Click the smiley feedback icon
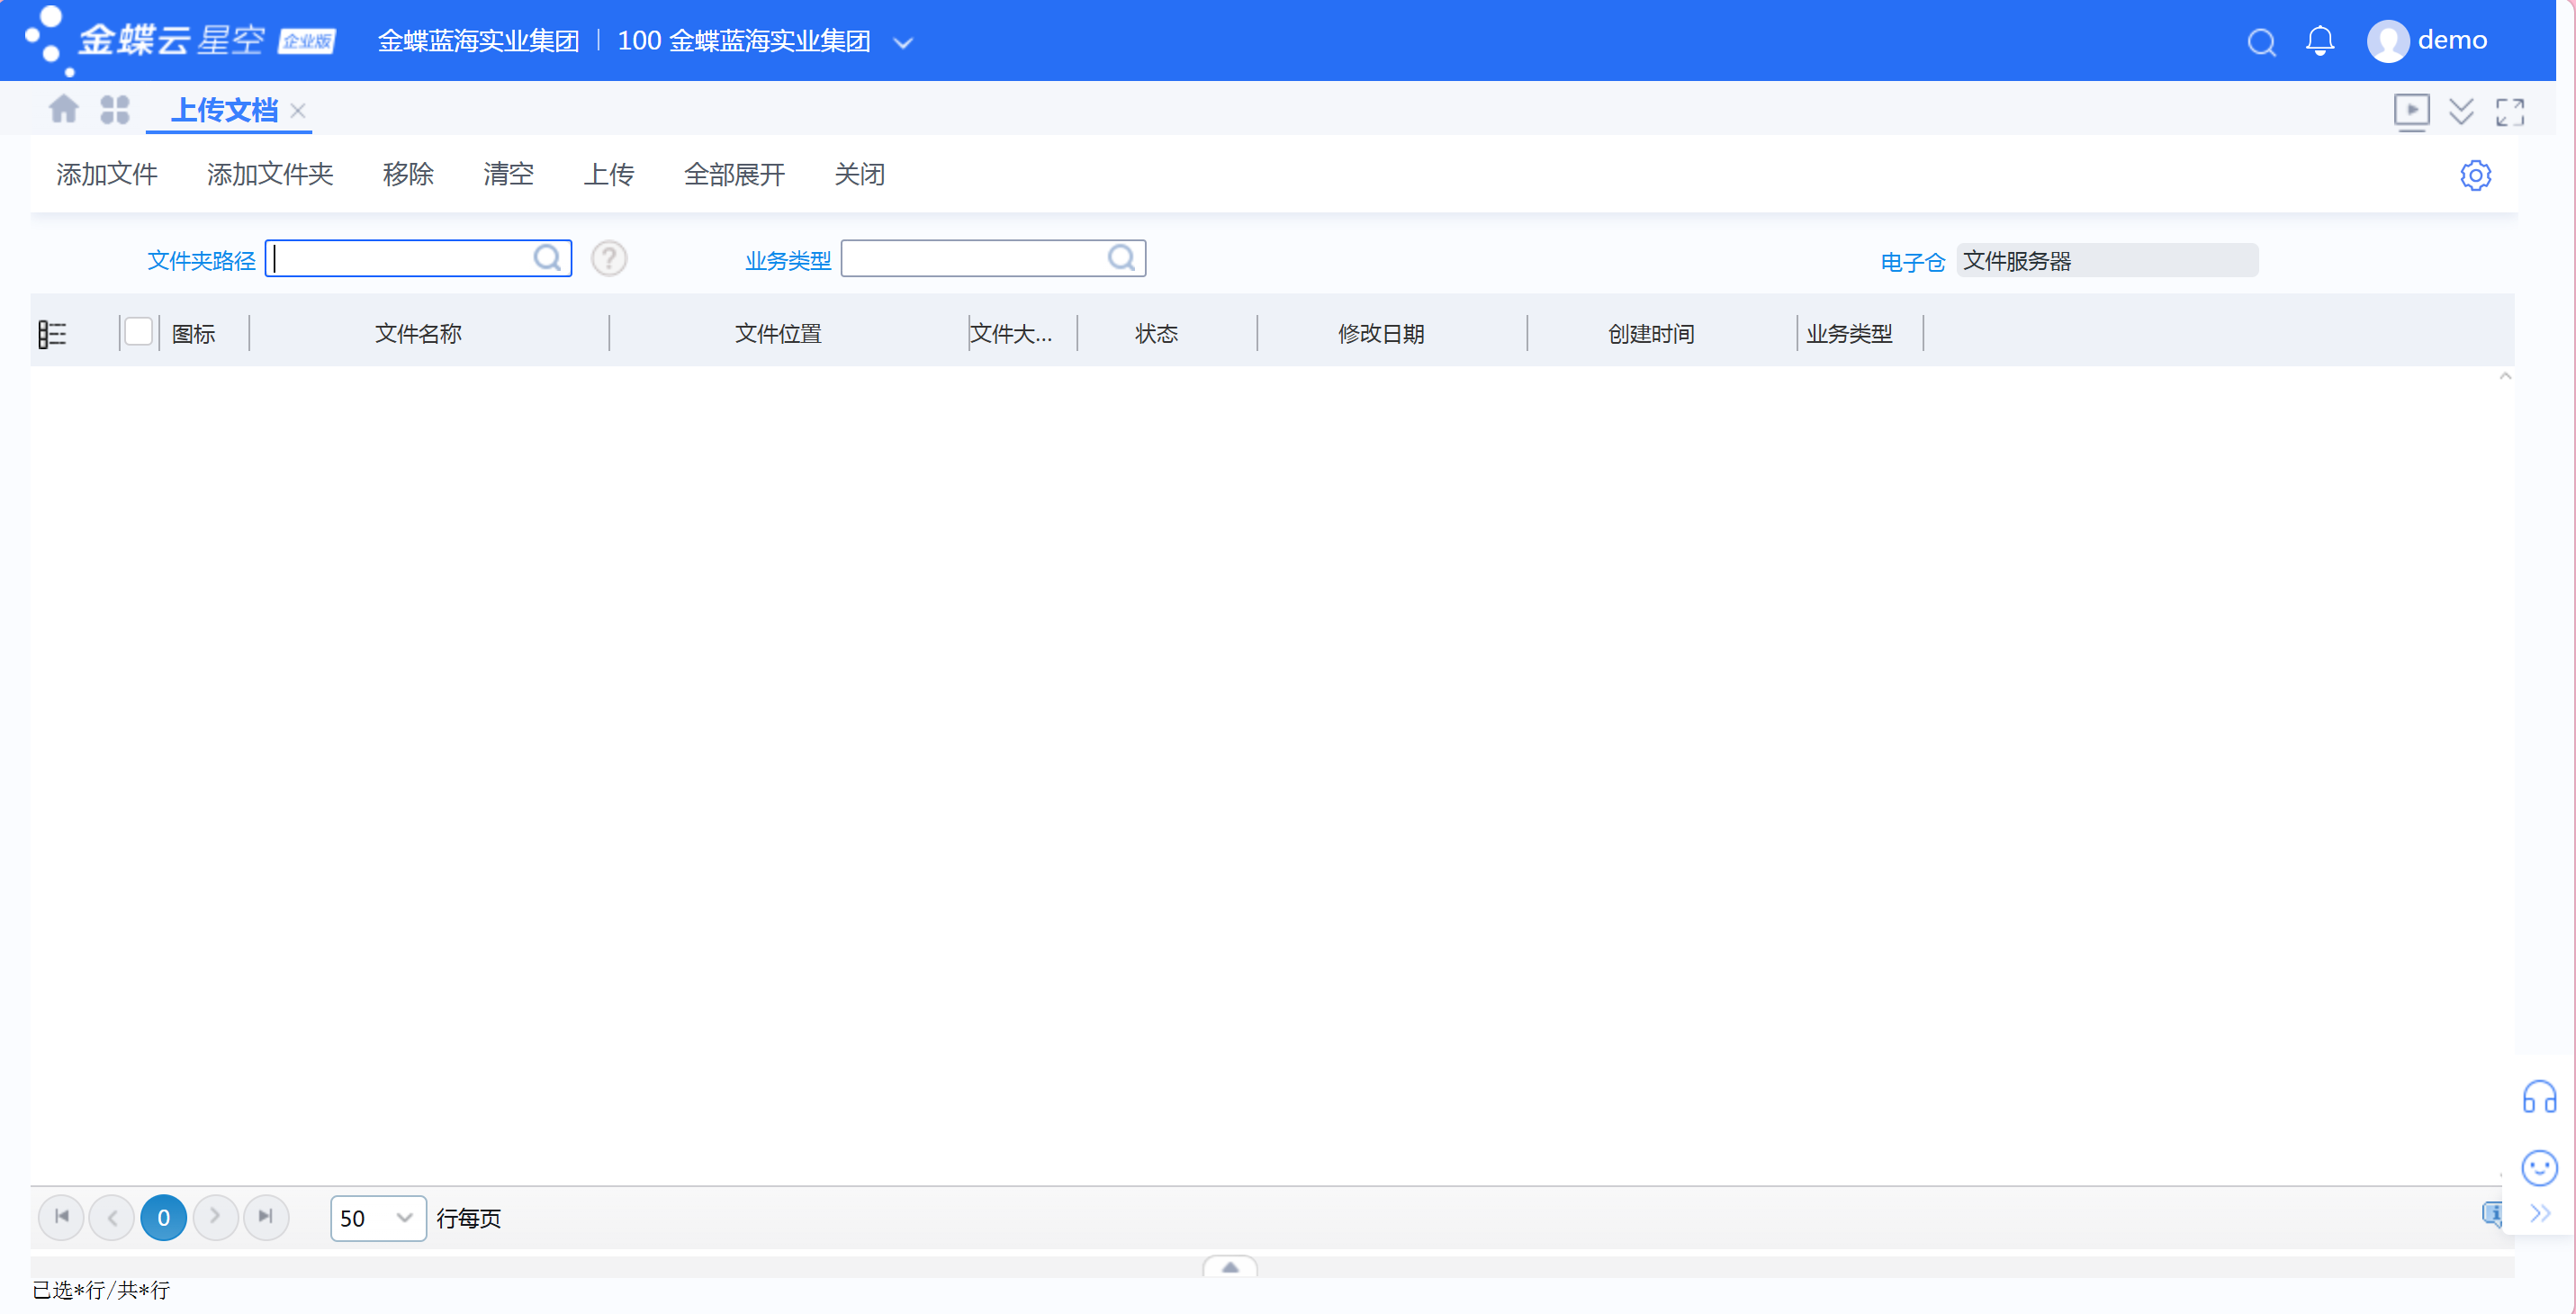 click(x=2539, y=1167)
